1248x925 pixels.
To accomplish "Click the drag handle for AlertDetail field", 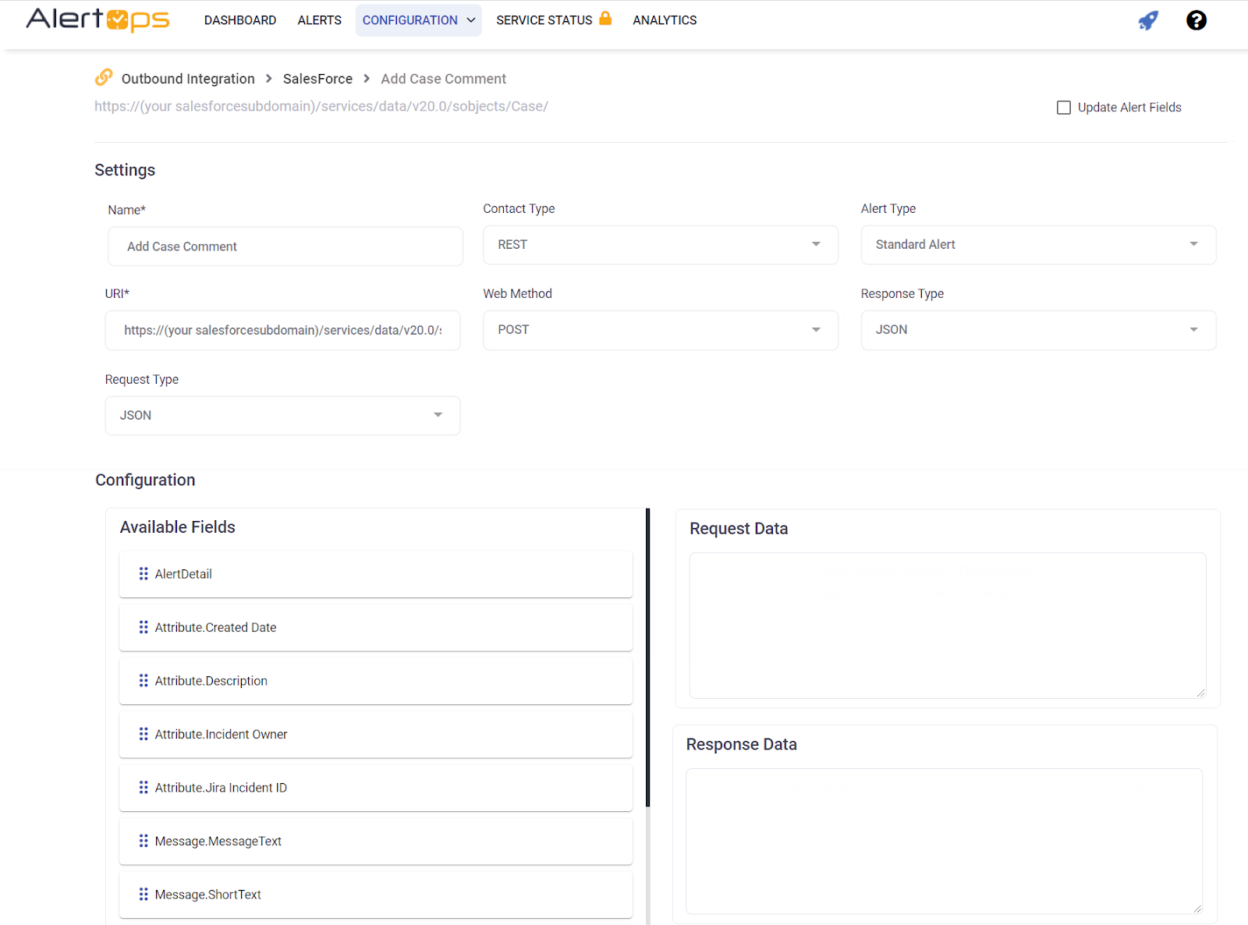I will point(144,574).
